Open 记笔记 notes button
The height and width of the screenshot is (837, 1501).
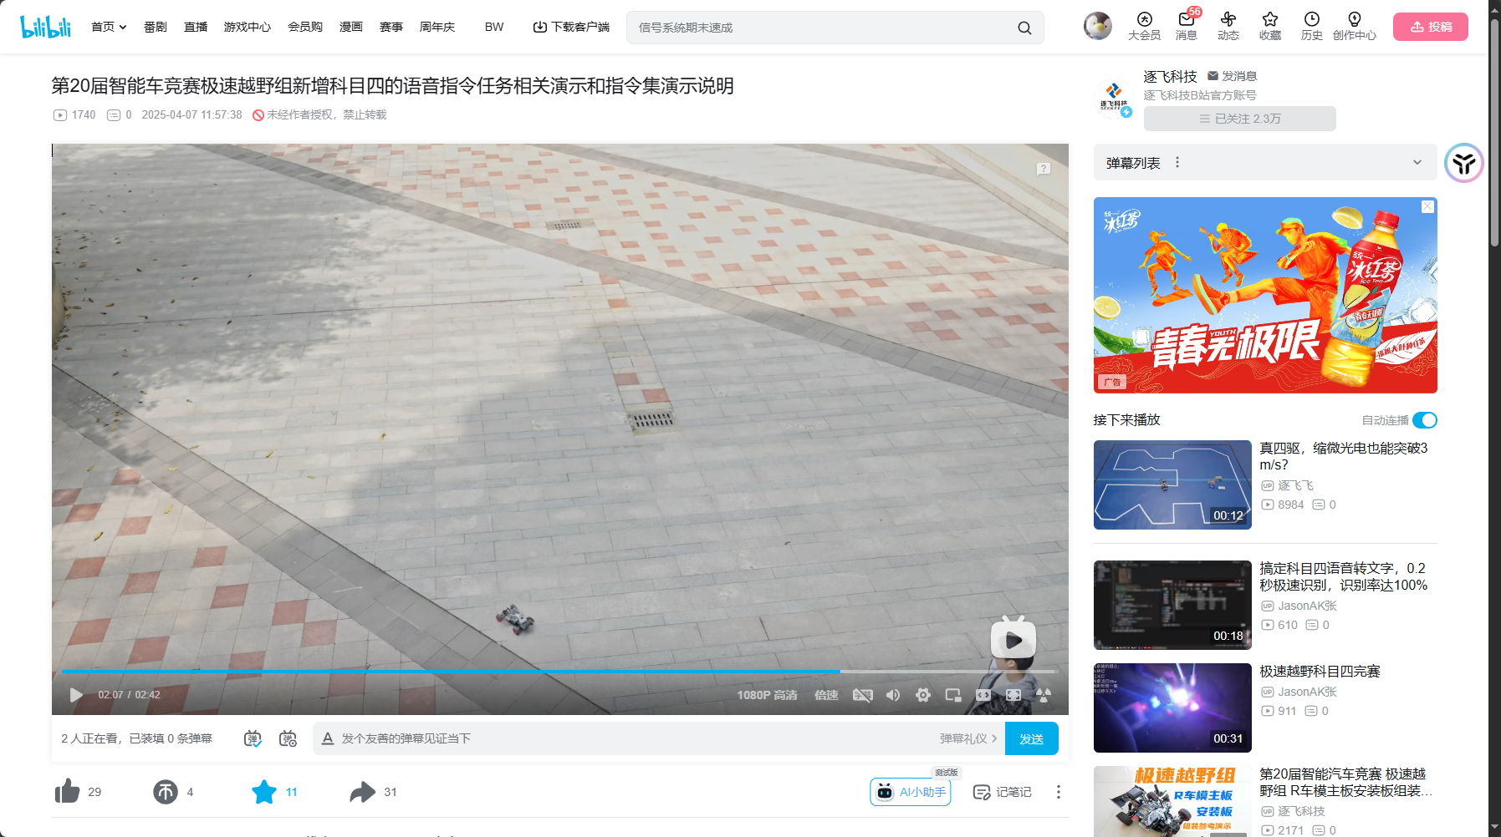[1002, 792]
